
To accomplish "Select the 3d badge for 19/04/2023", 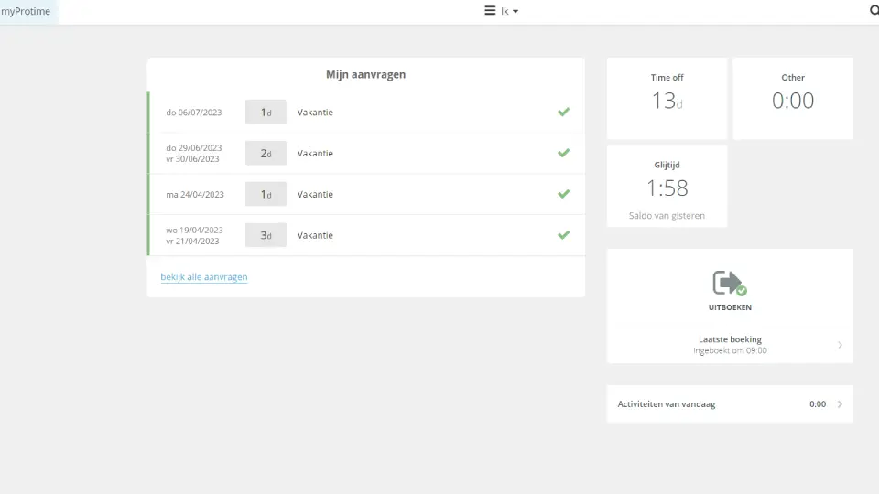I will [x=266, y=235].
